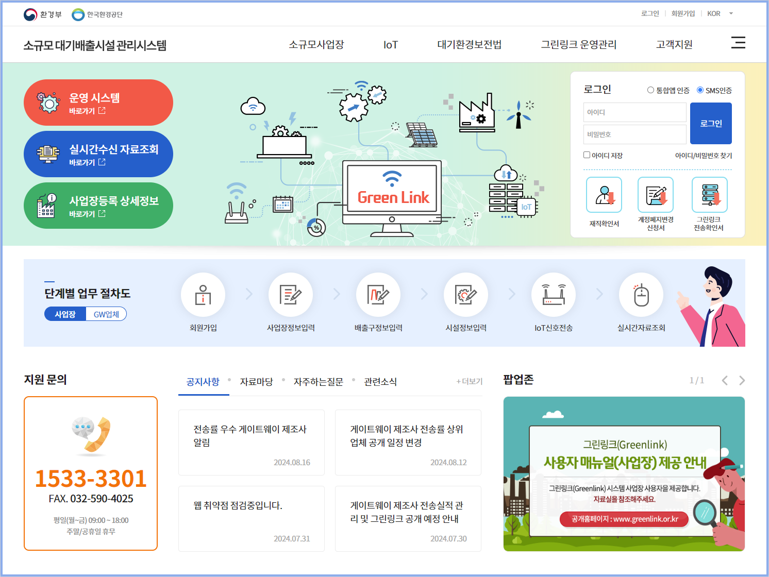769x577 pixels.
Task: Select the 사업장정보입력 step icon
Action: [x=291, y=295]
